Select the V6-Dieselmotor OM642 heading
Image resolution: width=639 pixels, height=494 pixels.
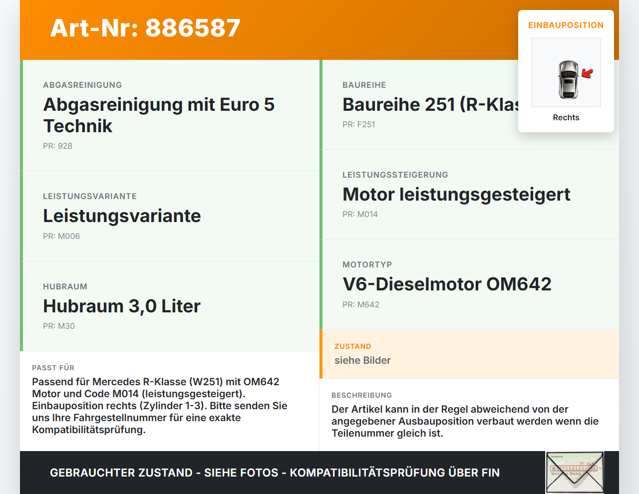click(447, 284)
